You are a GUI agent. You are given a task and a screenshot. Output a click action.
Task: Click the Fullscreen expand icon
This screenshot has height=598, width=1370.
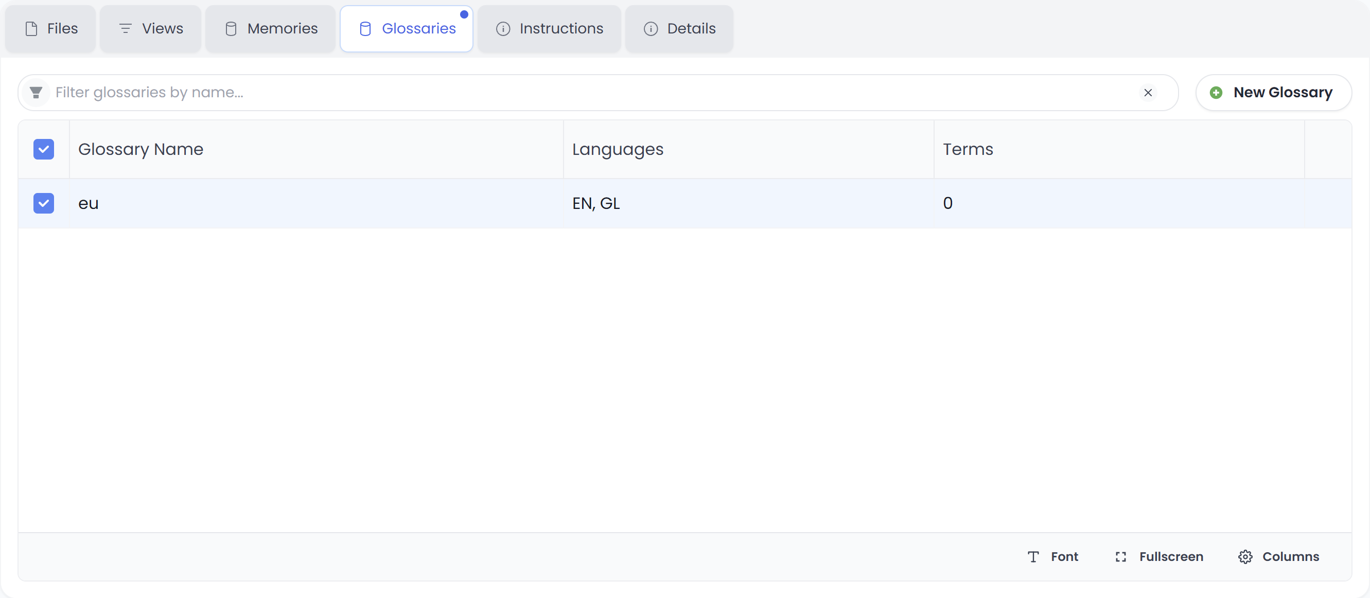pyautogui.click(x=1120, y=556)
